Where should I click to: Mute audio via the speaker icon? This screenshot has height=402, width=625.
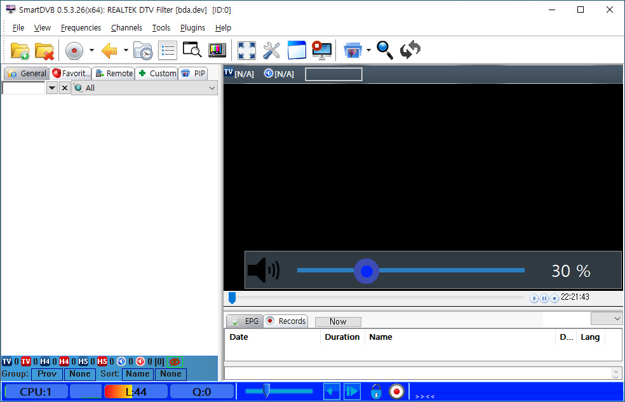[264, 271]
